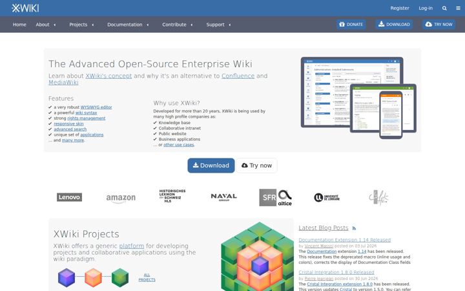The image size is (465, 291).
Task: Open the Pierre Jeanjean author link
Action: click(x=319, y=279)
